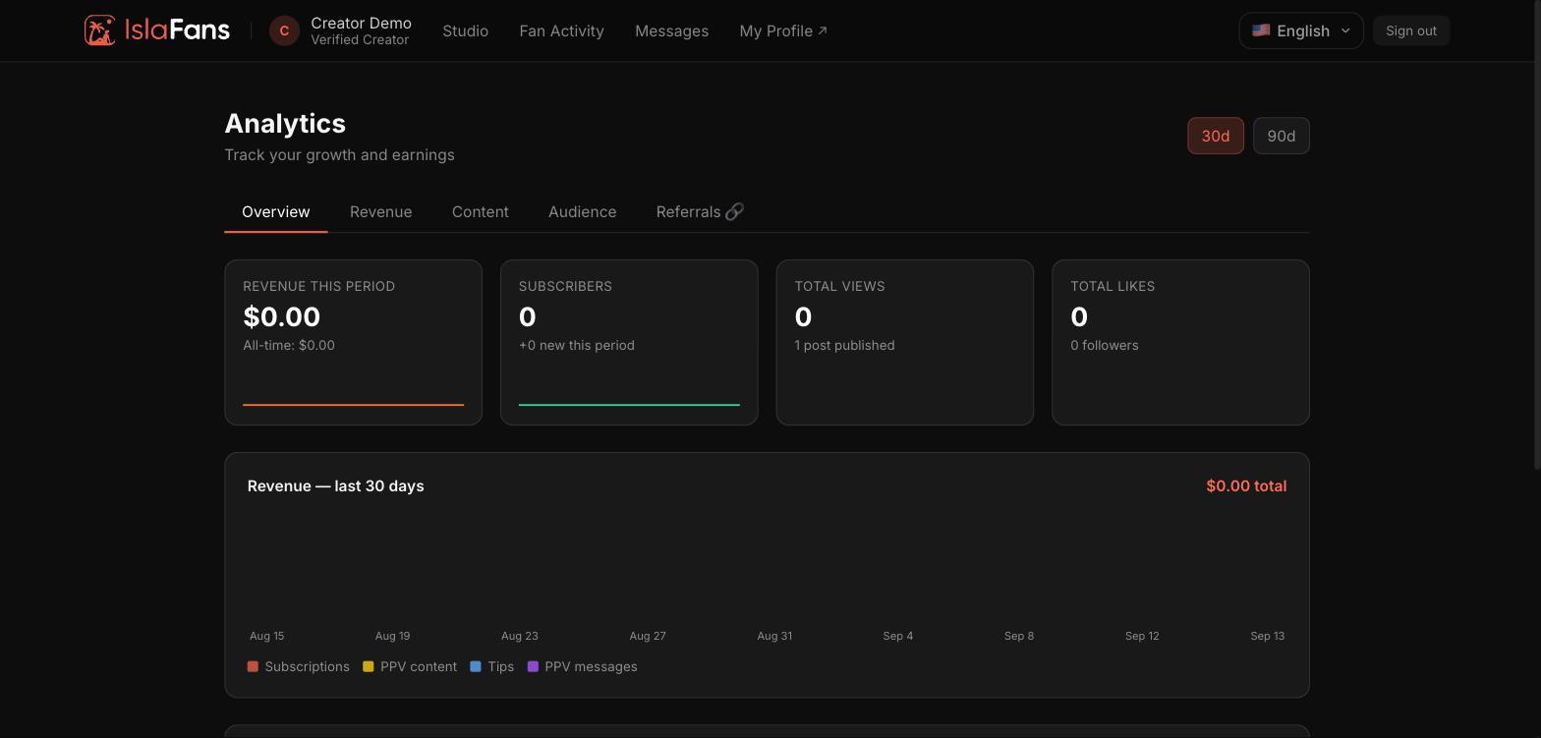The image size is (1541, 738).
Task: Click the '+0 new this period' text
Action: [x=577, y=345]
